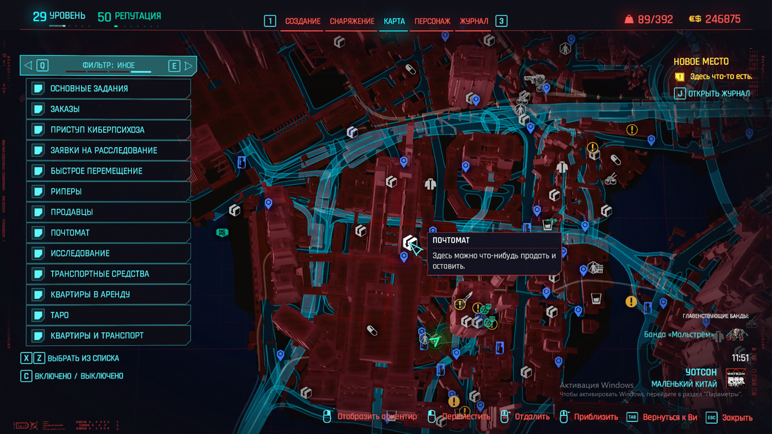Click the mouse icon for Отдалить
The height and width of the screenshot is (434, 772).
click(505, 417)
